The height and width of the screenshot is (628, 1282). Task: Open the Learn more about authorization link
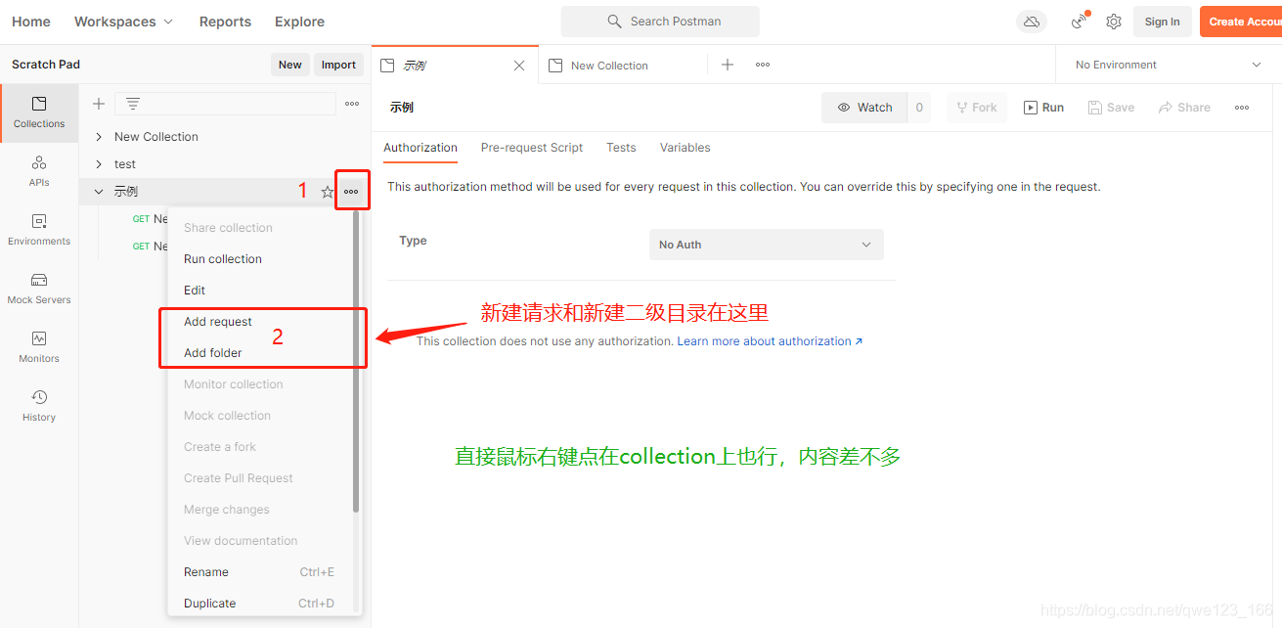tap(771, 341)
